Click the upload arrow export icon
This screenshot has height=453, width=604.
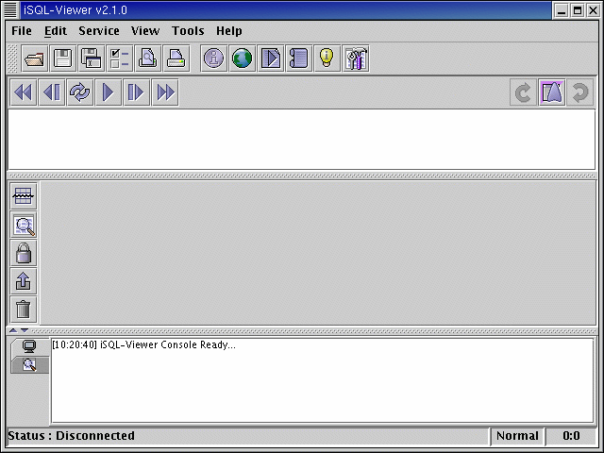coord(24,281)
